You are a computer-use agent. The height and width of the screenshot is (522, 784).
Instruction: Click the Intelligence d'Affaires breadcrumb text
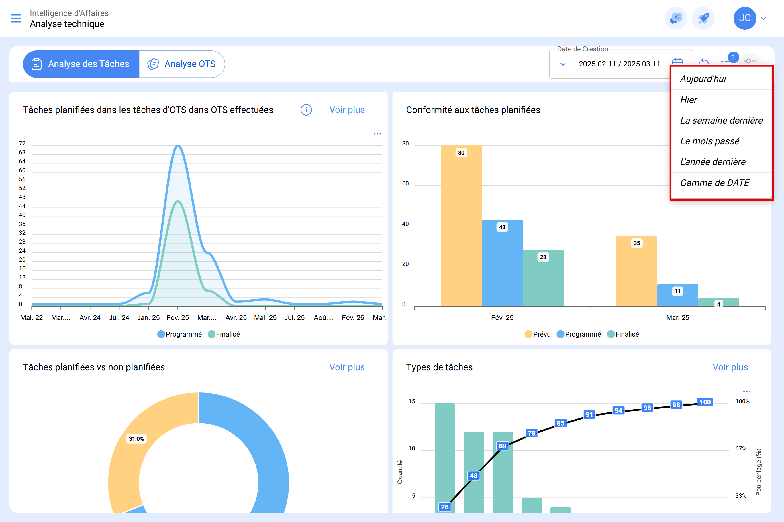(69, 13)
